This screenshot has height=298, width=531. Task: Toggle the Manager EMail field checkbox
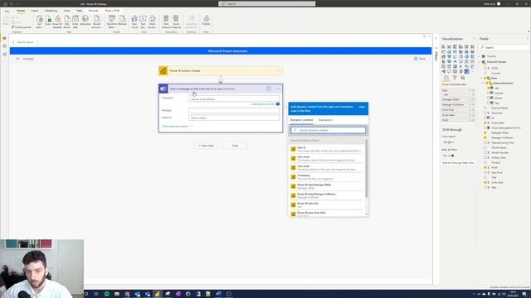point(485,132)
